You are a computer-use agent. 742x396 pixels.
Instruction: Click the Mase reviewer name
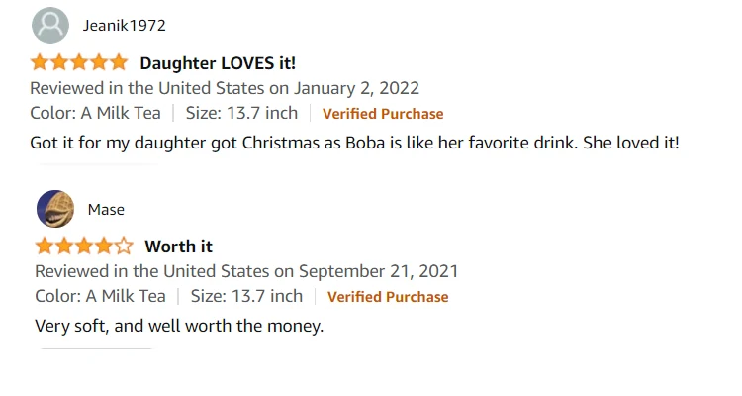[106, 209]
